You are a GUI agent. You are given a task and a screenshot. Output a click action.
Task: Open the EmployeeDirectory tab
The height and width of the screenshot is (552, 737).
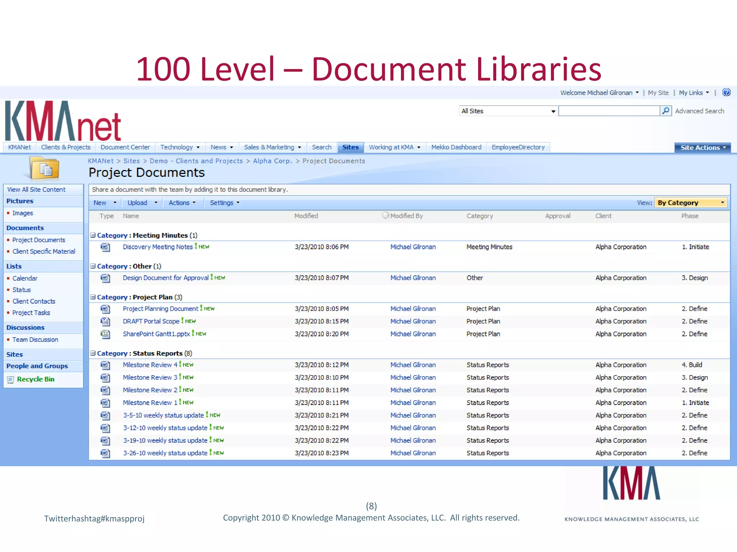(518, 147)
